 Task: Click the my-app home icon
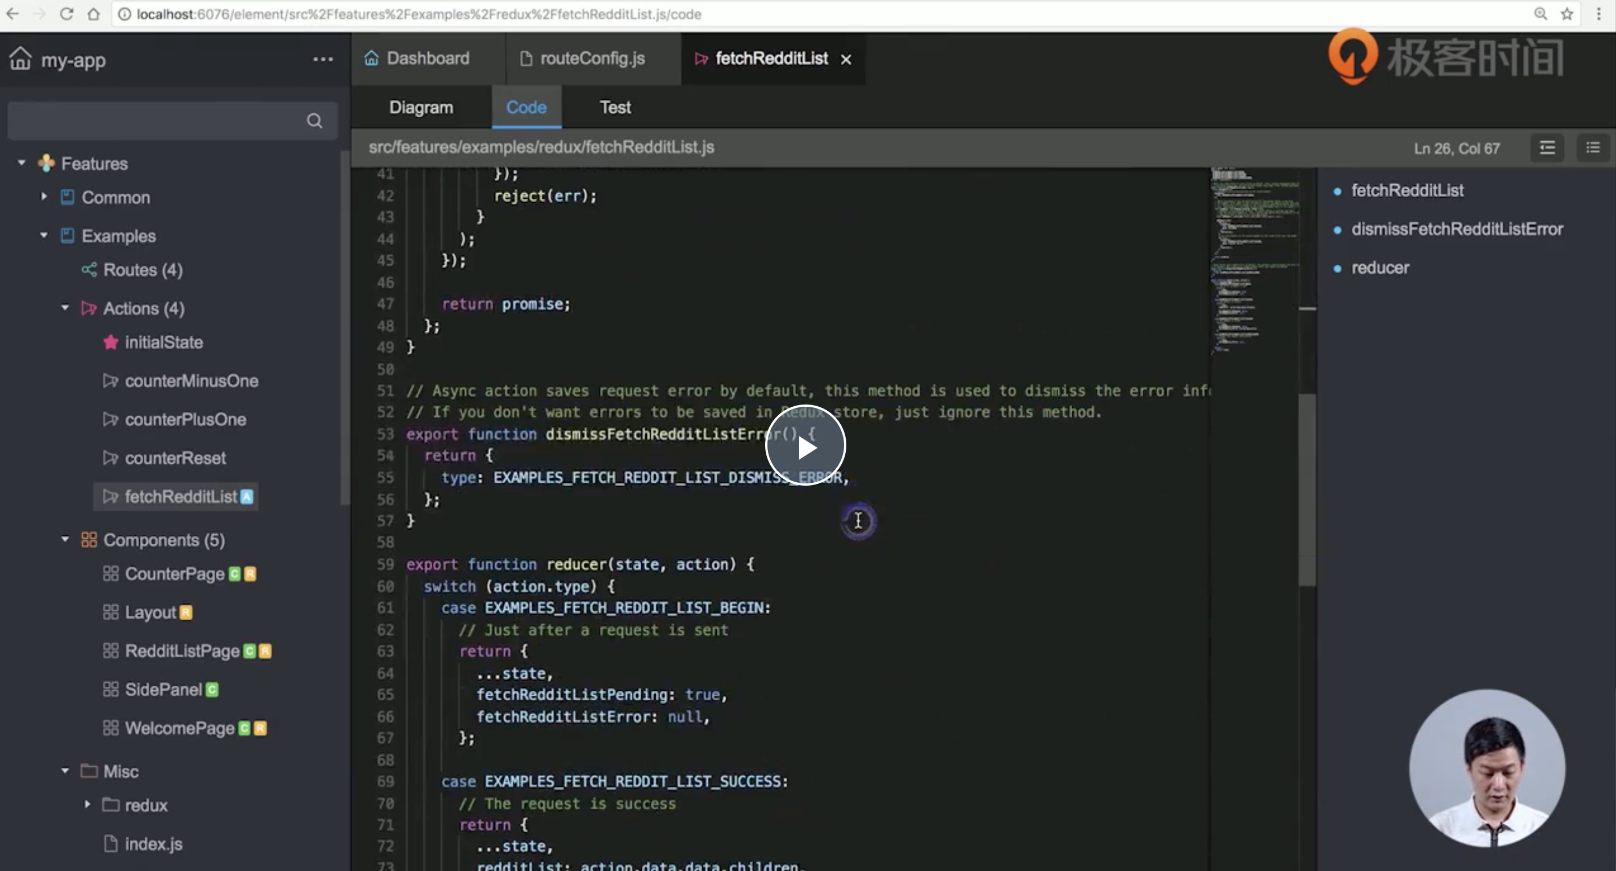click(x=20, y=59)
